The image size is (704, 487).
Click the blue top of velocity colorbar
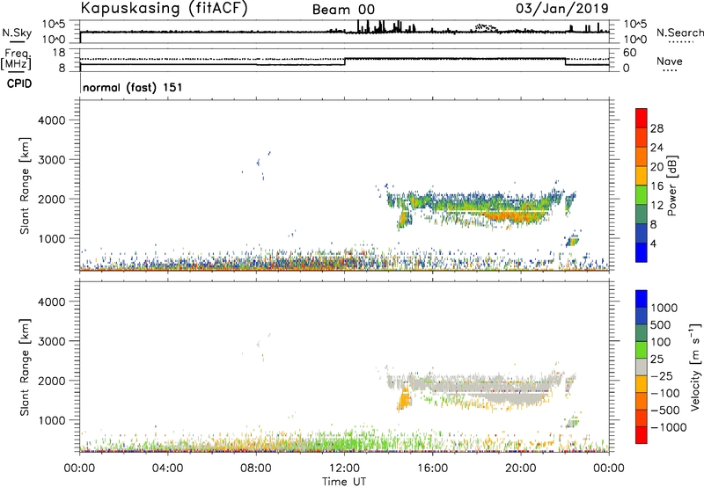click(x=642, y=299)
